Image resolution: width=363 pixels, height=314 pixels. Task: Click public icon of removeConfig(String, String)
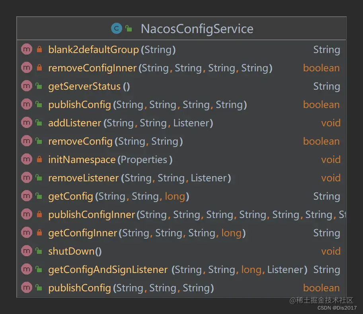pyautogui.click(x=39, y=141)
